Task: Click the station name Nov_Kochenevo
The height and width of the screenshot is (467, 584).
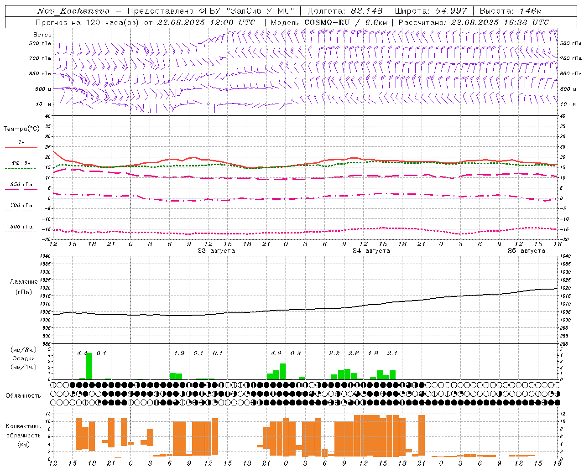Action: [73, 11]
